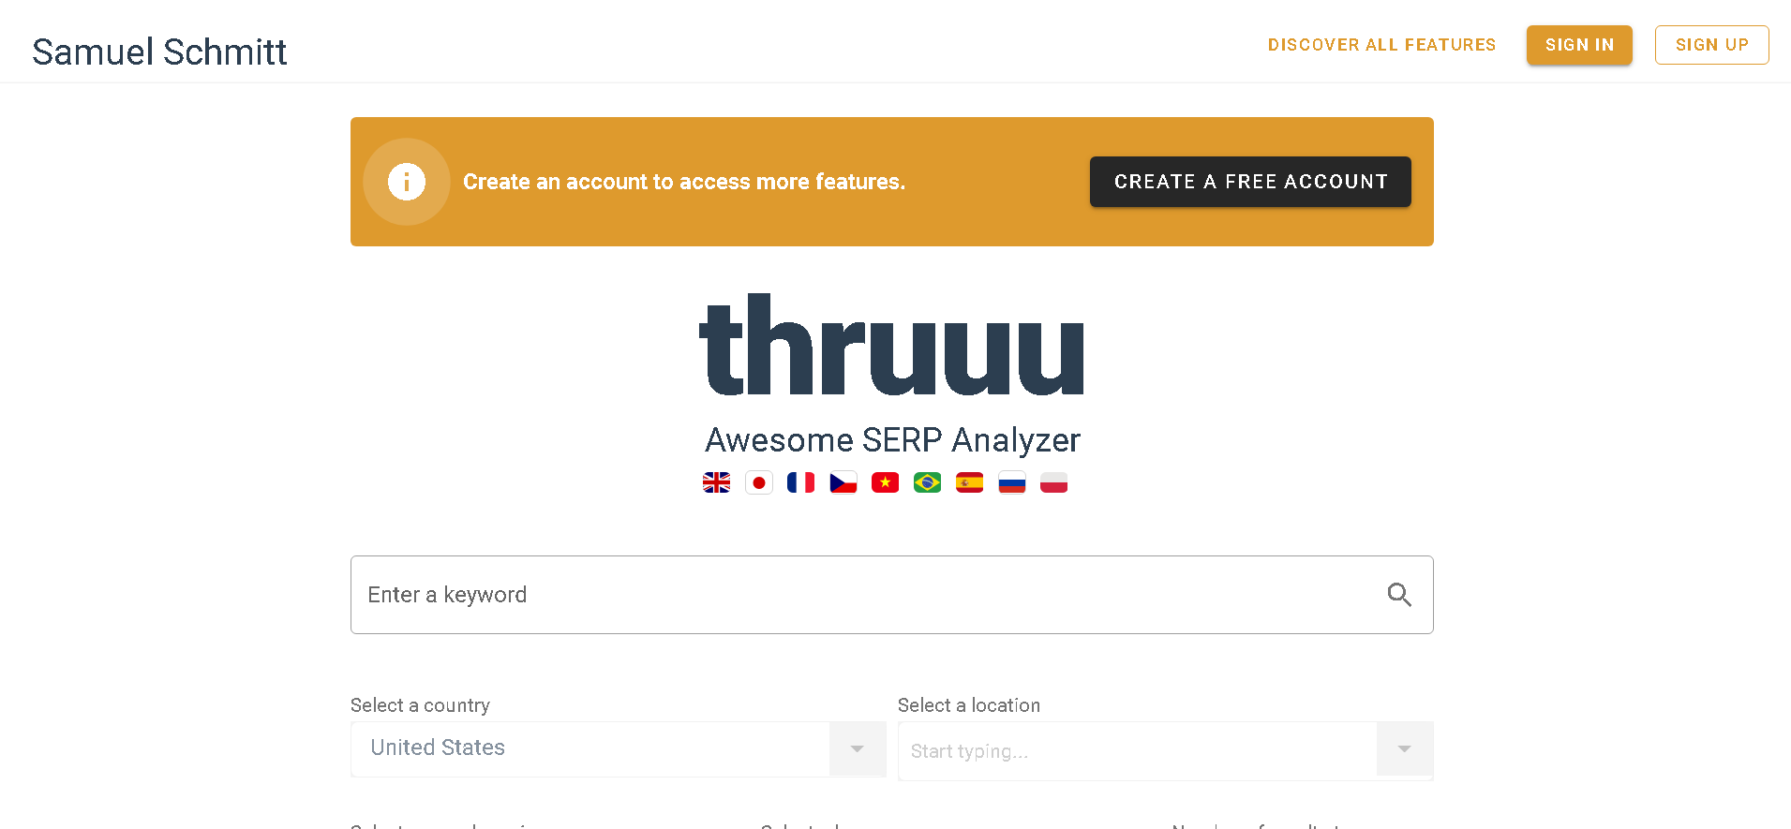Click the "Select a location" label

coord(969,705)
